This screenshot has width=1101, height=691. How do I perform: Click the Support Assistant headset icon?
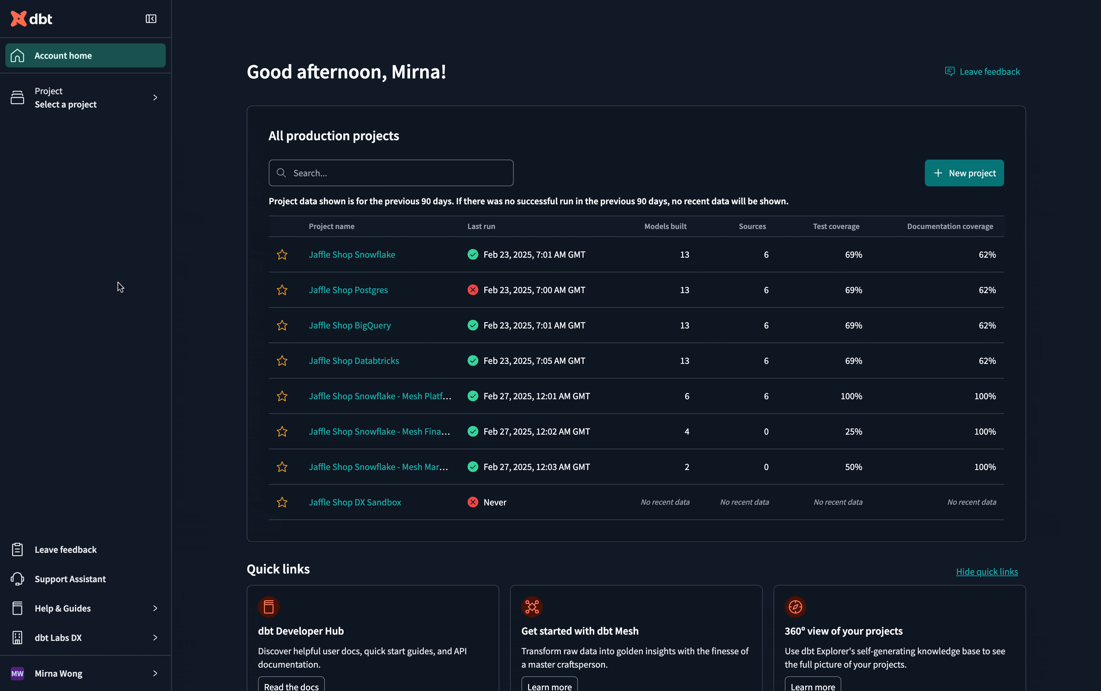[x=17, y=579]
